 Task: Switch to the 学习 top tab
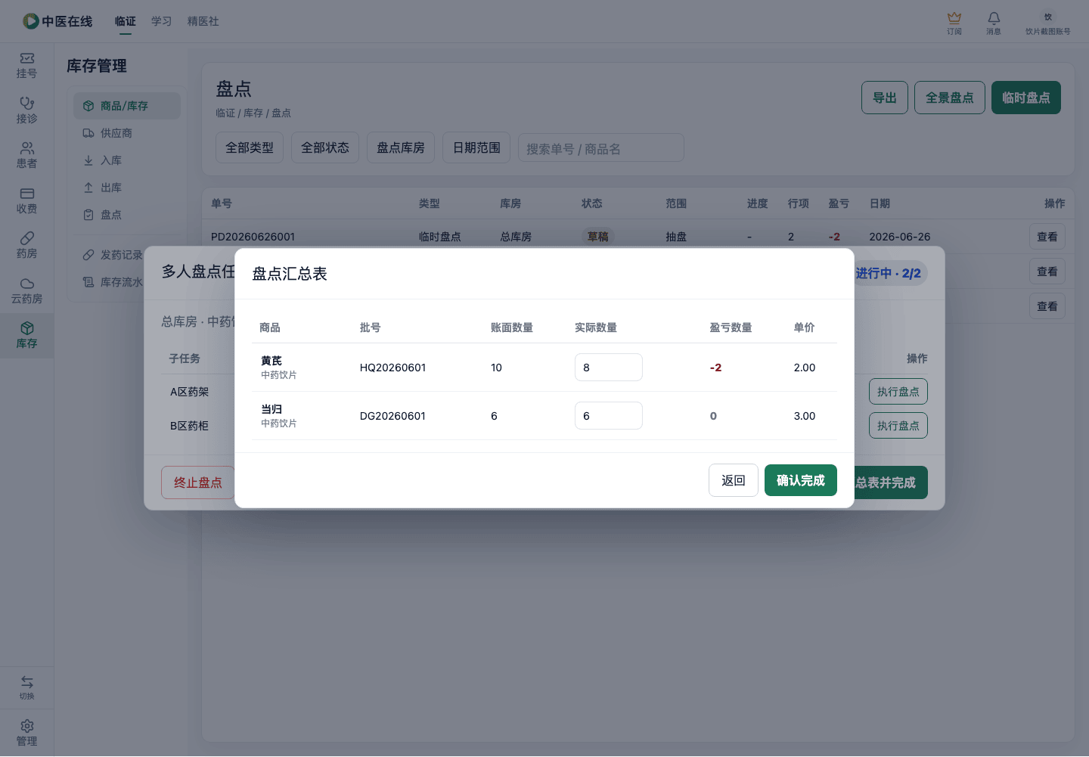coord(162,21)
